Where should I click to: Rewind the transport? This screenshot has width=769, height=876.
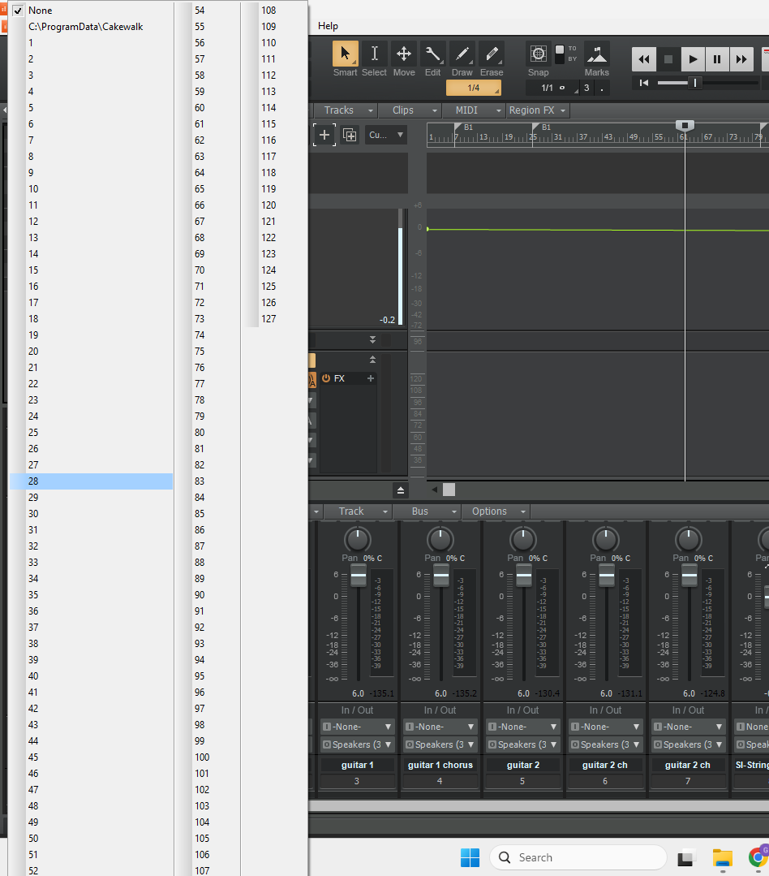[x=643, y=59]
